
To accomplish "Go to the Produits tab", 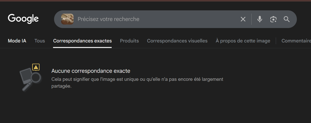I will tap(129, 41).
